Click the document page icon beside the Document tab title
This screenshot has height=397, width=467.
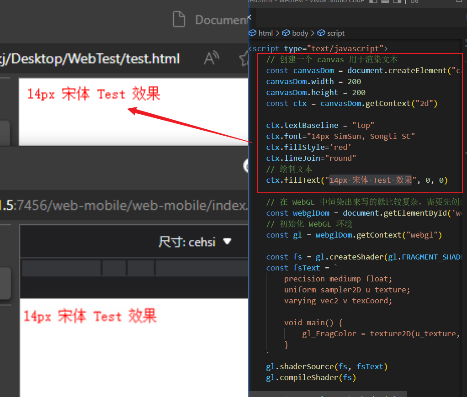pos(179,19)
